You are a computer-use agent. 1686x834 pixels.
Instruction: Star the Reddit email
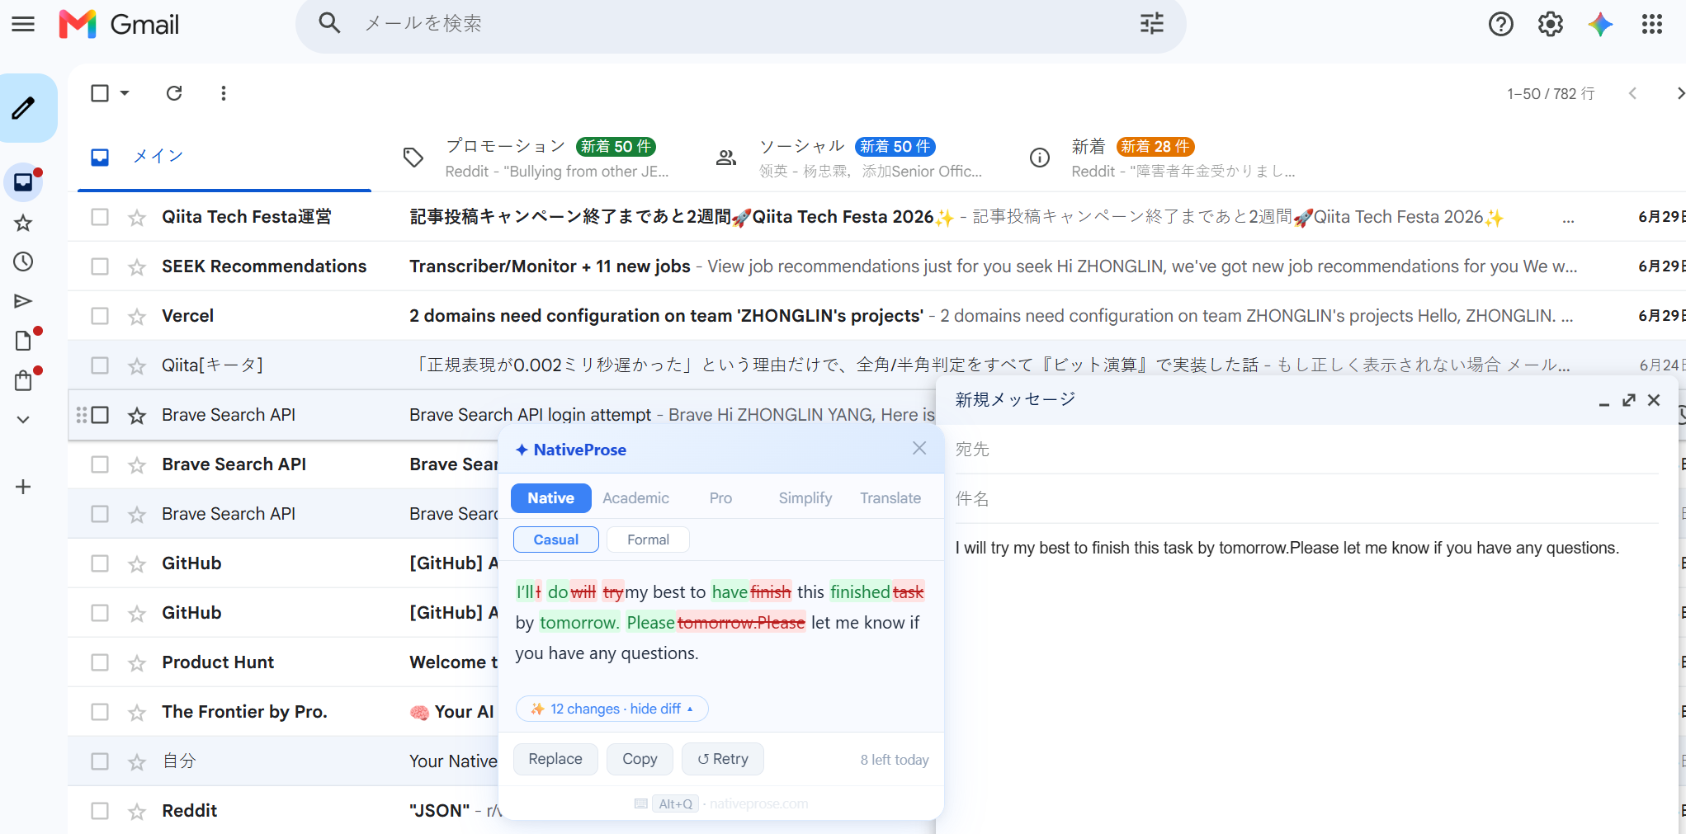137,812
